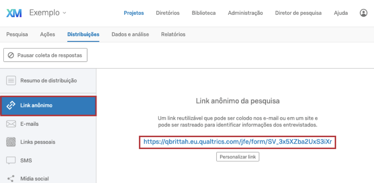The height and width of the screenshot is (183, 374).
Task: Select the Distribuições tab
Action: tap(83, 34)
